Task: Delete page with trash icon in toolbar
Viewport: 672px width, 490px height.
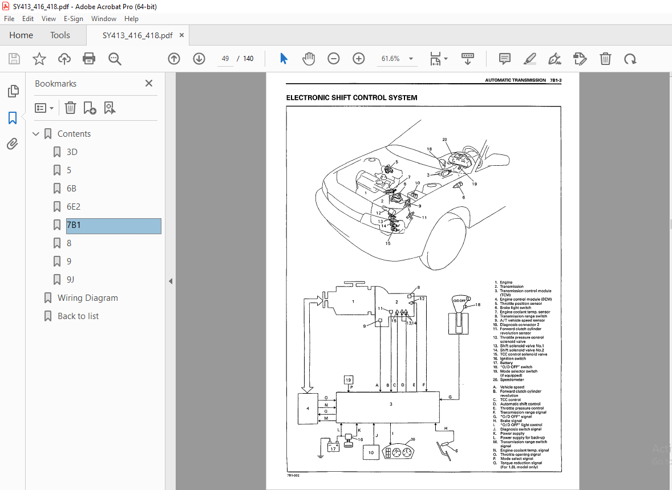Action: (x=605, y=59)
